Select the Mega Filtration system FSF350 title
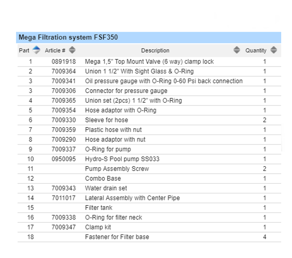 [68, 37]
